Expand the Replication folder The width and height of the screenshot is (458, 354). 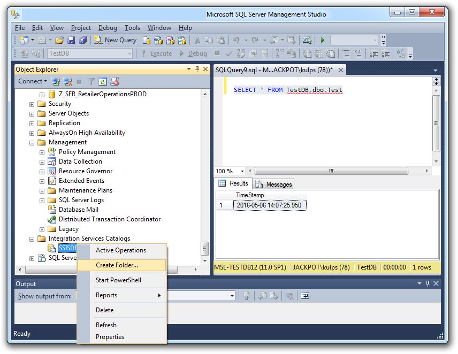tap(32, 124)
